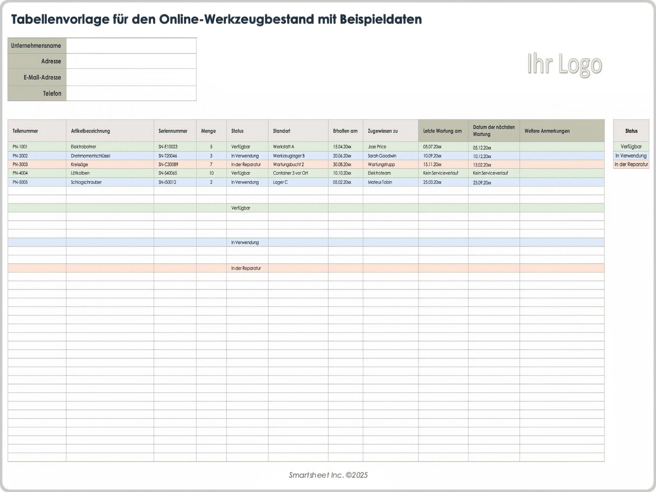Click the Telefon input cell
This screenshot has width=656, height=492.
[x=131, y=93]
